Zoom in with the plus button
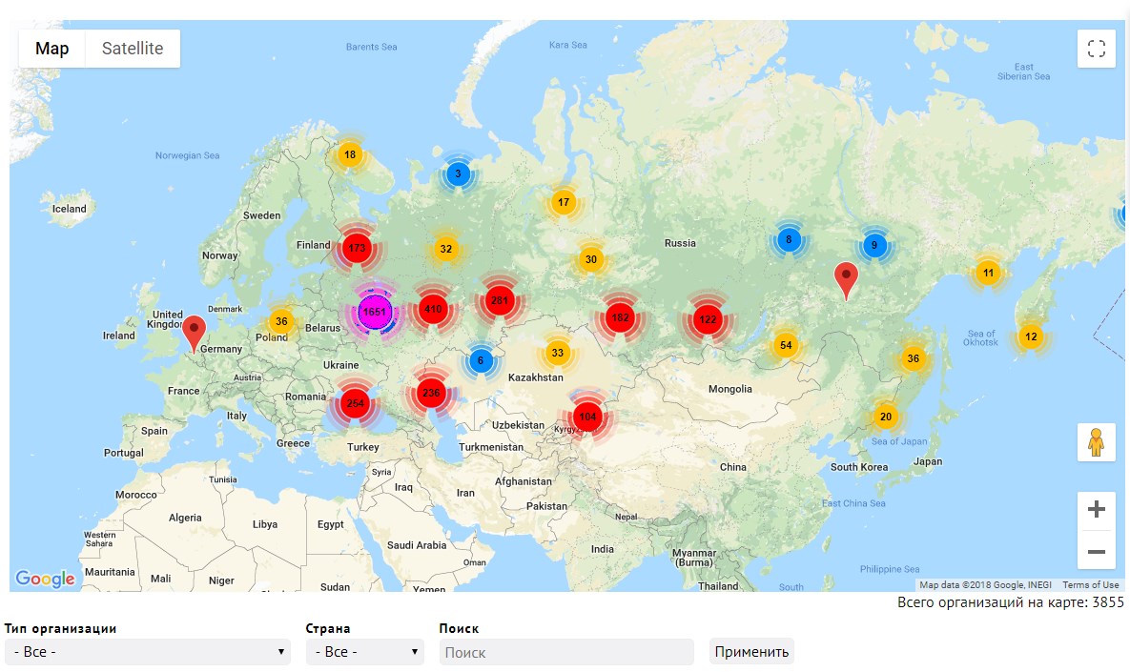 (1096, 509)
